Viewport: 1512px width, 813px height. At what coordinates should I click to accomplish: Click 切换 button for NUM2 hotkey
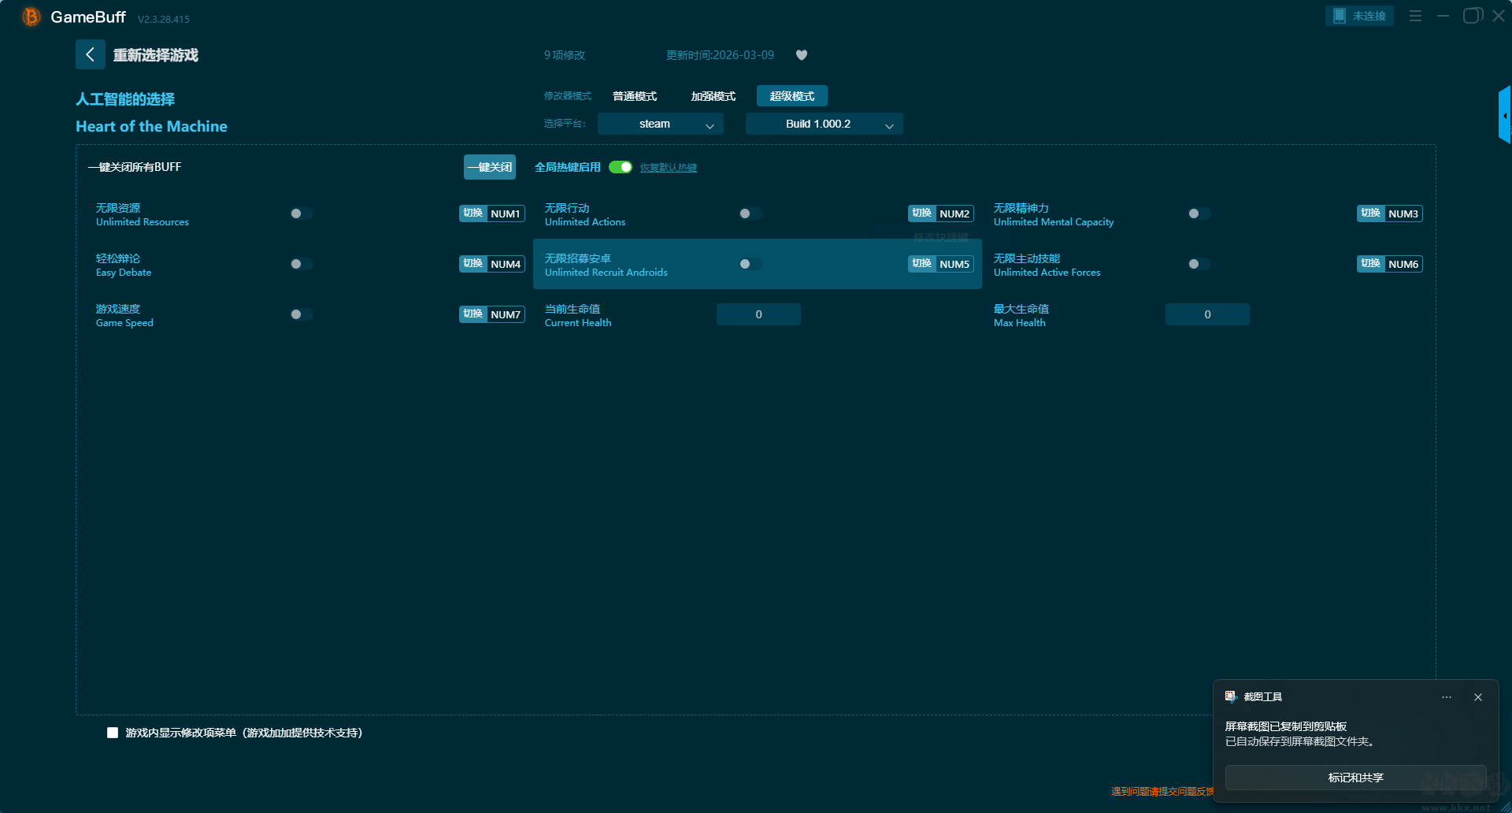(922, 213)
